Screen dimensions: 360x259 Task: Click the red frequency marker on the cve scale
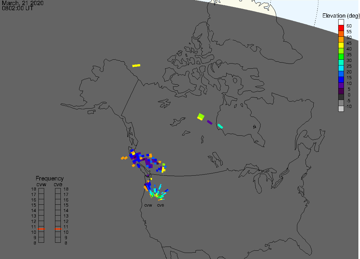(58, 229)
